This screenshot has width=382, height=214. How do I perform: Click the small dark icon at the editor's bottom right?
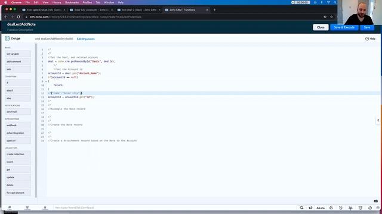click(x=375, y=201)
